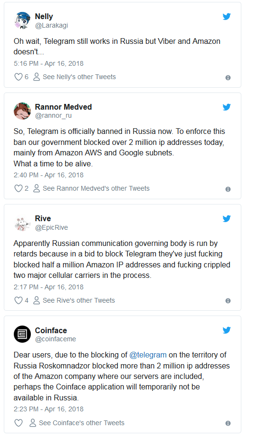The height and width of the screenshot is (439, 257).
Task: Open See Nelly's other Tweets link
Action: (74, 77)
